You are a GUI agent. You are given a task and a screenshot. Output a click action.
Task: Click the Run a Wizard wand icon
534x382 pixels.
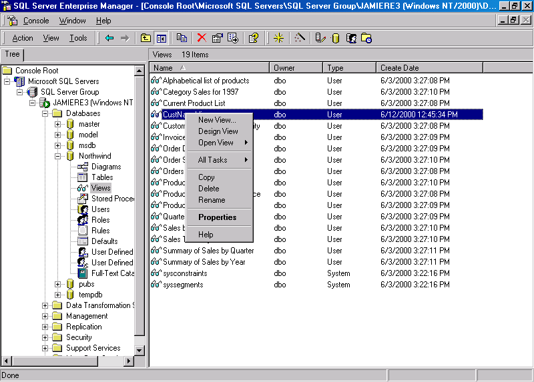[300, 38]
